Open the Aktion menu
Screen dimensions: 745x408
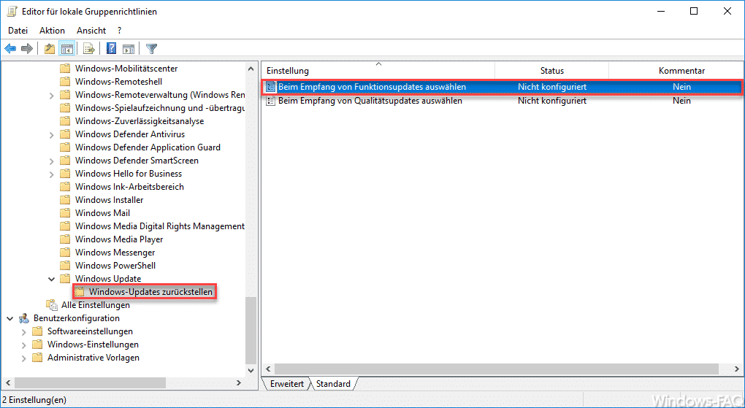53,31
